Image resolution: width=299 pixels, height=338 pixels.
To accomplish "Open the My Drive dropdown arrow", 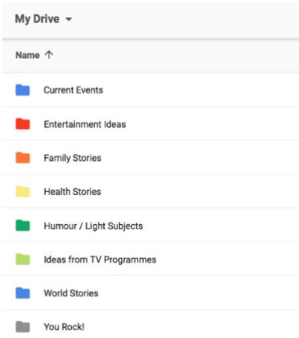I will pyautogui.click(x=69, y=19).
